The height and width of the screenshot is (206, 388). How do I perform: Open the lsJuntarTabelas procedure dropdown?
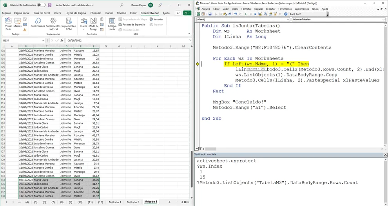click(384, 19)
